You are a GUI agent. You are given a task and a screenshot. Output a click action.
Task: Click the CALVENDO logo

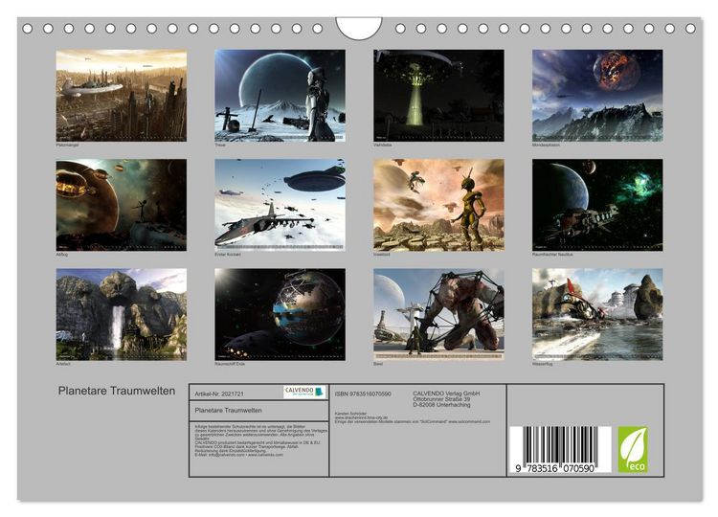304,392
